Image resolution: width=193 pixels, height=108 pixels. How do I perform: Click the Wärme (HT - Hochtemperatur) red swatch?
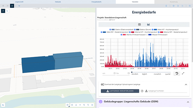tap(133, 32)
